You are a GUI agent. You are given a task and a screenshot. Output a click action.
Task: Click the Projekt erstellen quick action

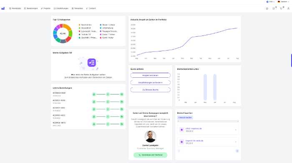(150, 75)
